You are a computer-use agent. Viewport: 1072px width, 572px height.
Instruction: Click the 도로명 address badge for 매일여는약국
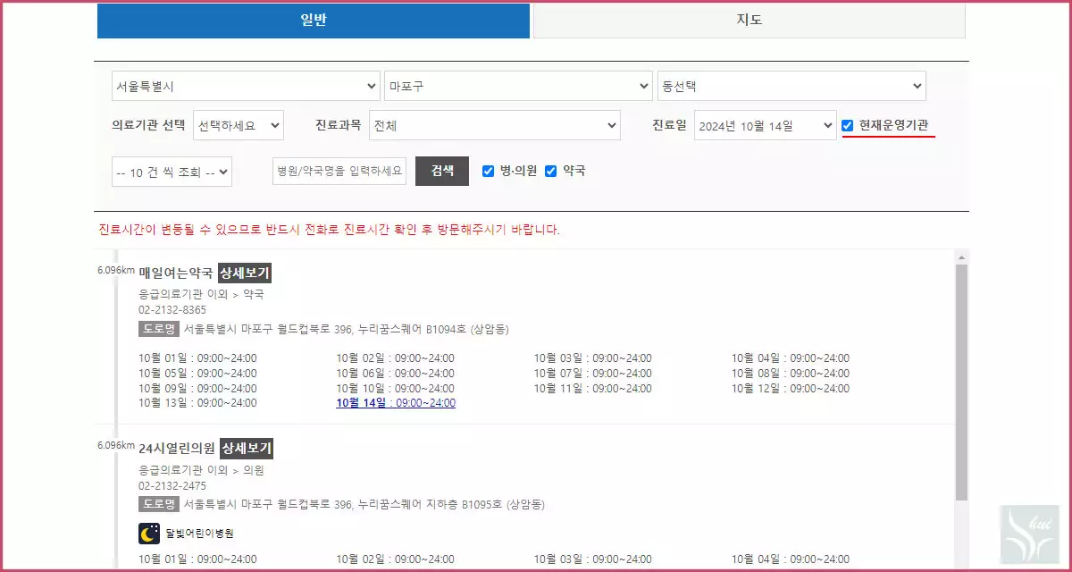coord(159,328)
